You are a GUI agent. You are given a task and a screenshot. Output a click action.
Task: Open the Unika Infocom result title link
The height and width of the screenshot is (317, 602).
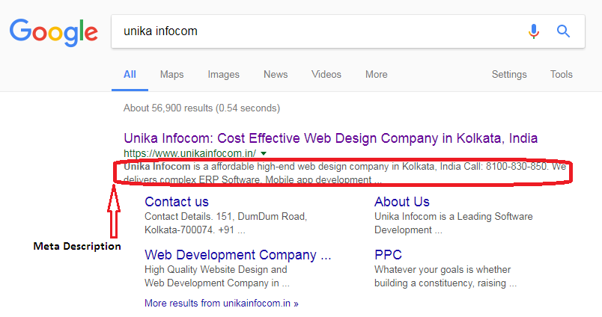pos(330,138)
